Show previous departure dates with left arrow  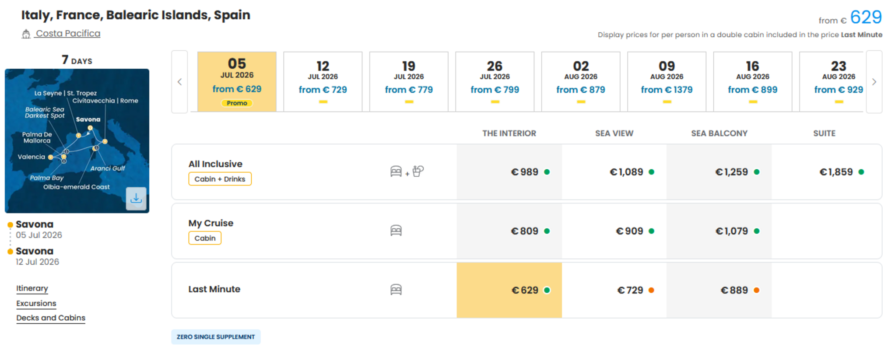point(179,82)
